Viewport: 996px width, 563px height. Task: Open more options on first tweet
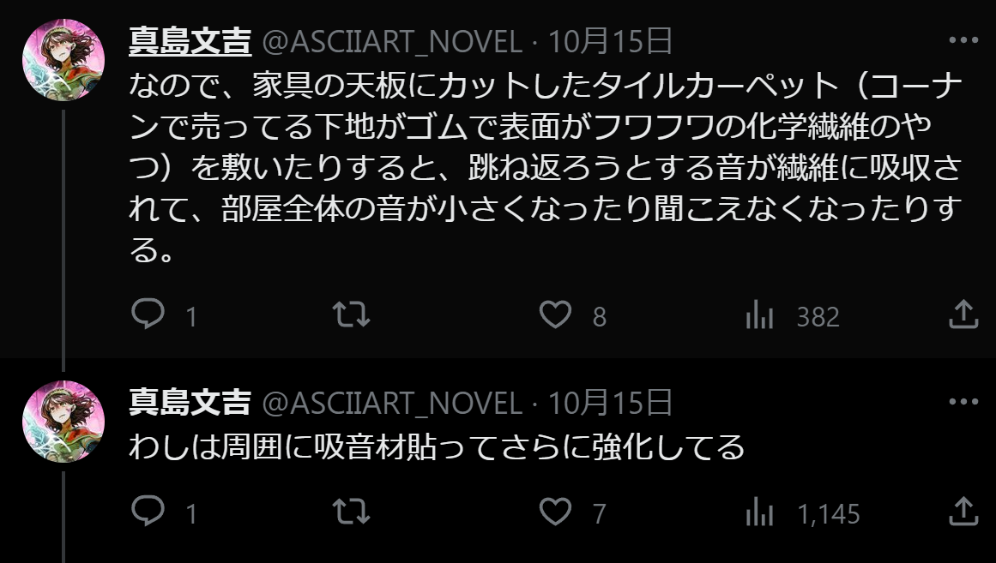[x=963, y=40]
